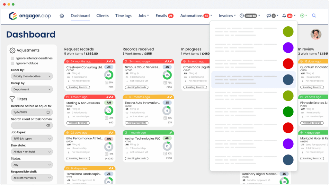
Task: Expand the Automations menu
Action: click(196, 16)
